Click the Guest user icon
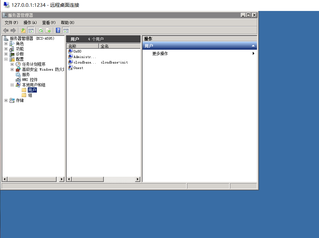Image resolution: width=319 pixels, height=238 pixels. click(x=70, y=68)
